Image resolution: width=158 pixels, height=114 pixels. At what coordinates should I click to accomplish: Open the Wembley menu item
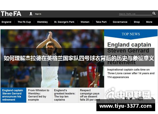(x=42, y=22)
